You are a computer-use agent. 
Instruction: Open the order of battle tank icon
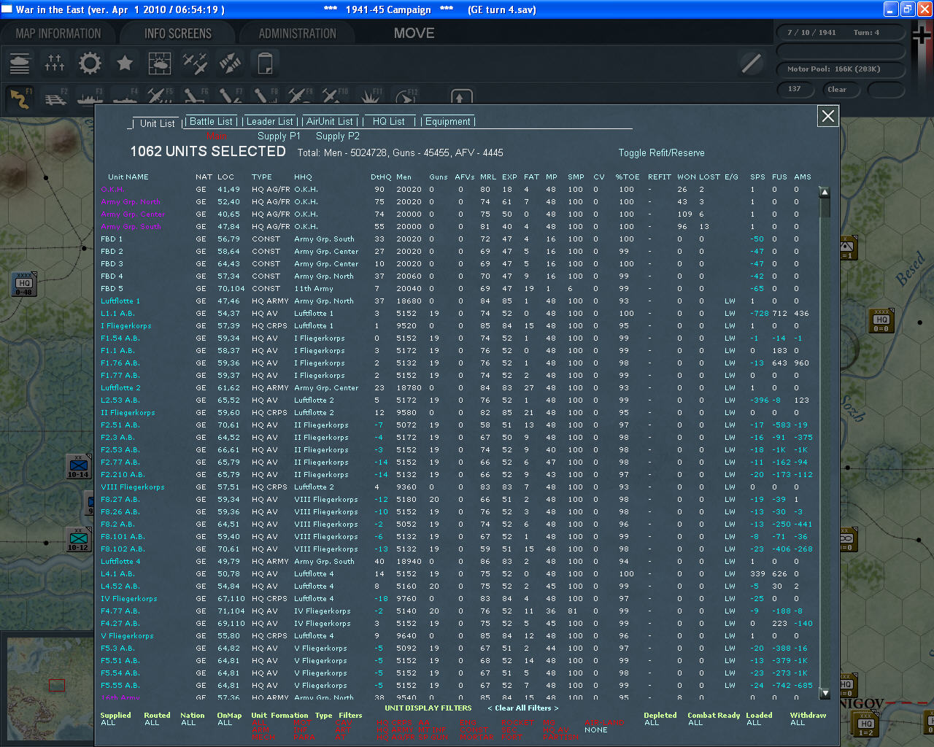coord(20,63)
